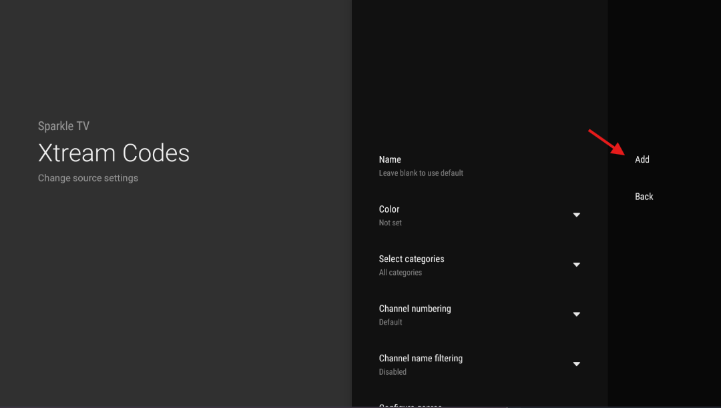Click the 'Not set' color value
This screenshot has width=721, height=408.
click(391, 223)
